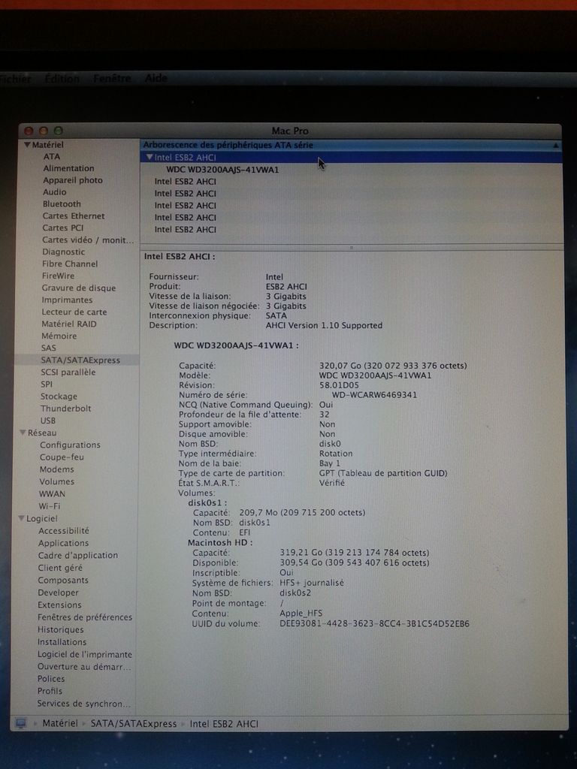The width and height of the screenshot is (577, 769).
Task: Collapse the Matériel section triangle
Action: click(x=27, y=145)
